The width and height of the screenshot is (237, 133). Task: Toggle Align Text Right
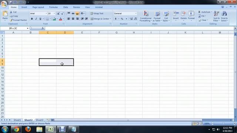[77, 19]
